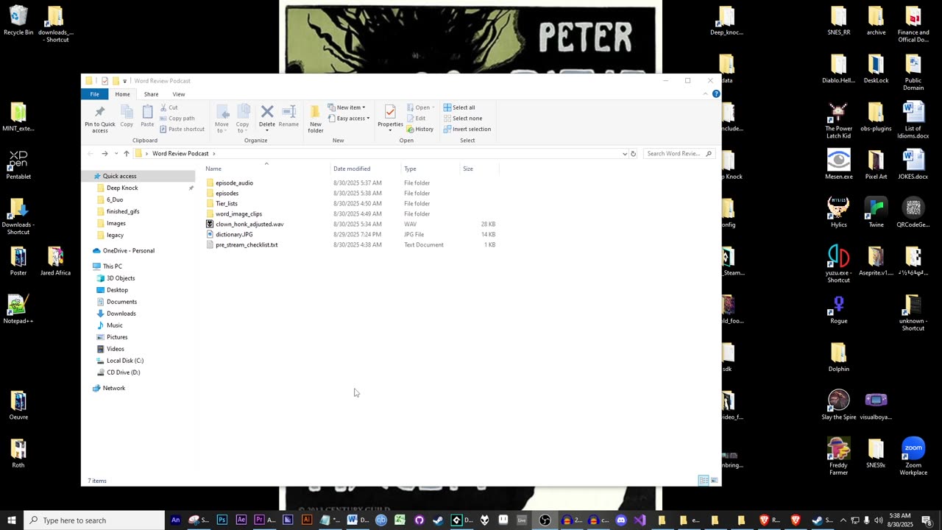Open Discord from the taskbar
The image size is (942, 530).
[x=621, y=520]
